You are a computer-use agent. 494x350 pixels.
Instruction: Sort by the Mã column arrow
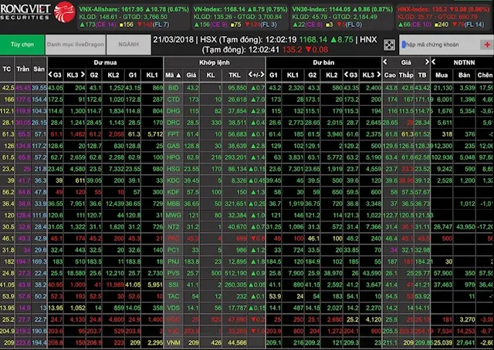pos(178,75)
